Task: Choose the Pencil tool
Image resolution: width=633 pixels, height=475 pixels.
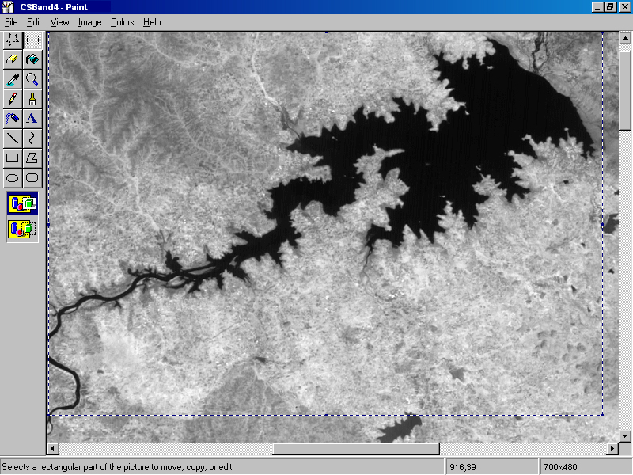Action: (x=13, y=99)
